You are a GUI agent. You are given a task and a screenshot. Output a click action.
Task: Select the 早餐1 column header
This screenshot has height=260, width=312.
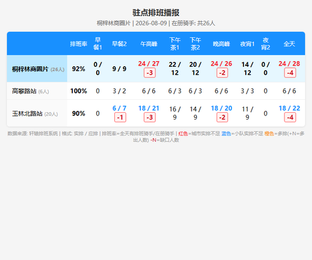97,44
